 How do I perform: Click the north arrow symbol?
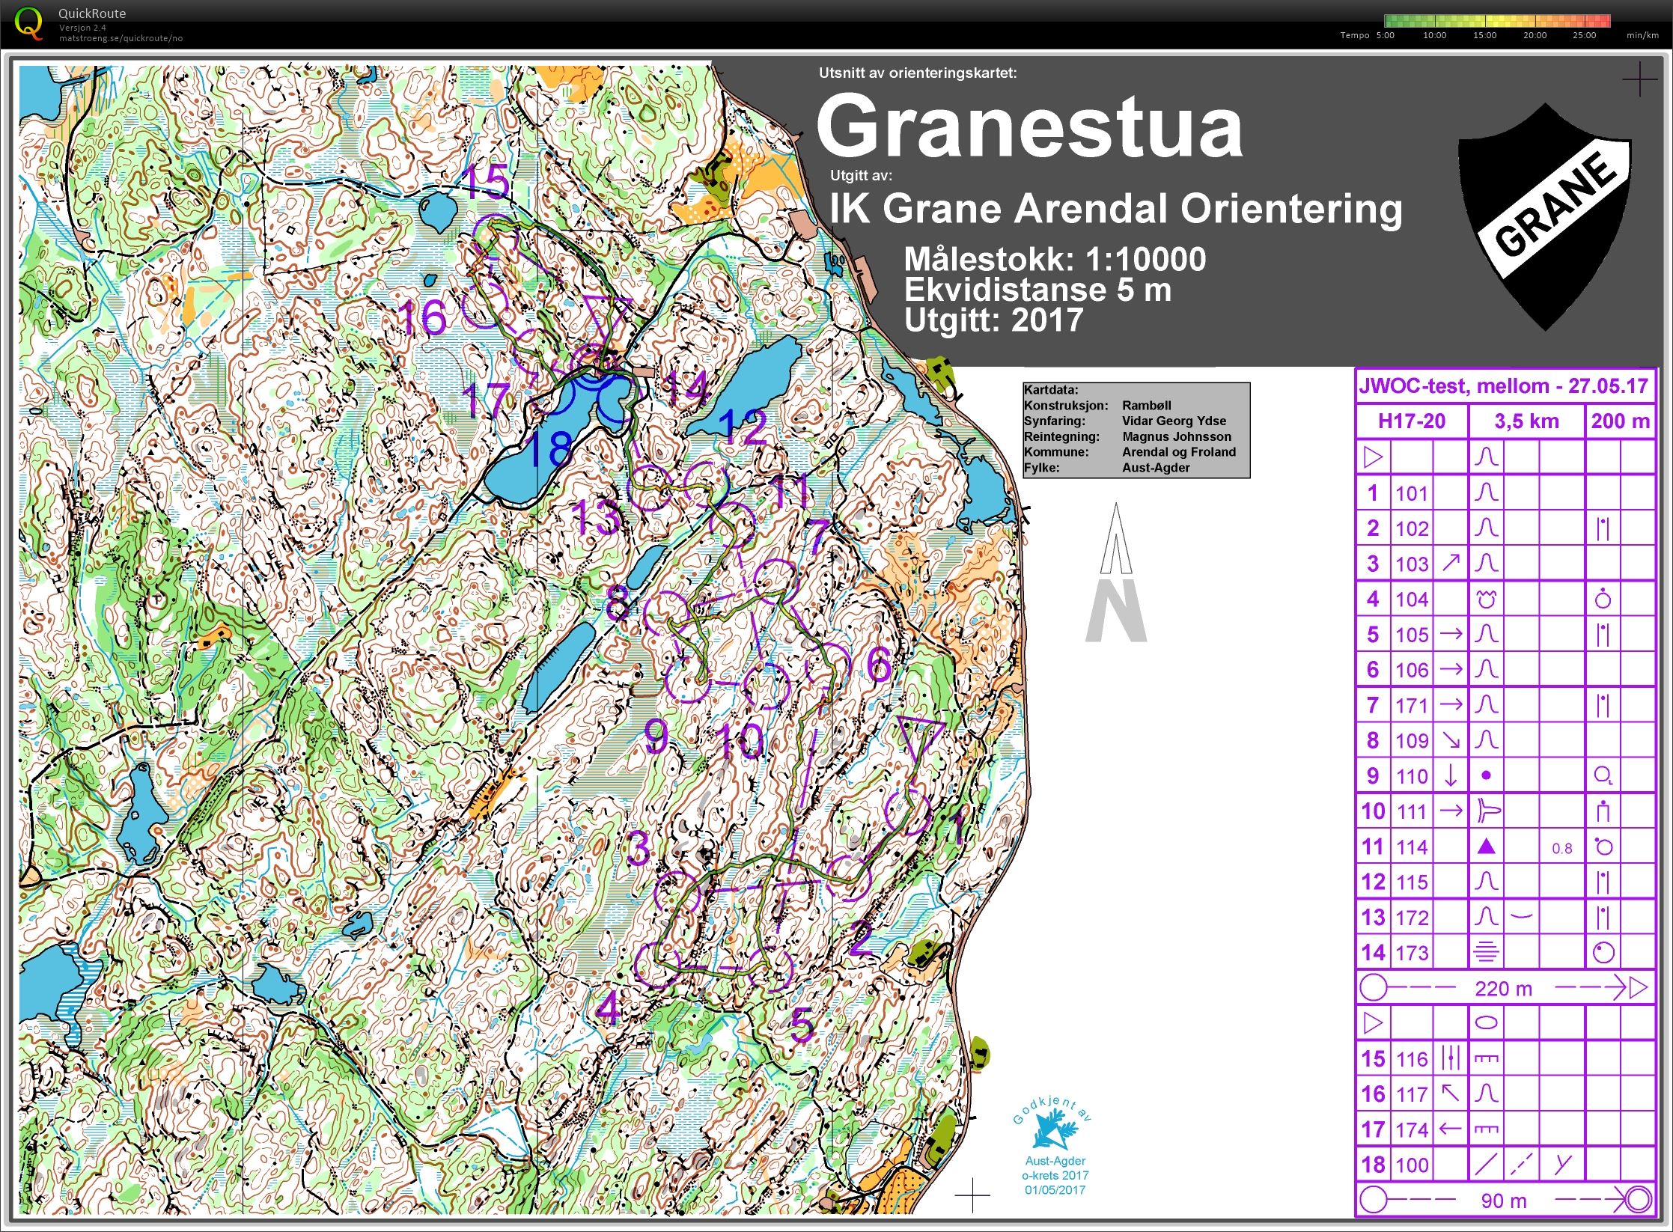(x=1116, y=572)
